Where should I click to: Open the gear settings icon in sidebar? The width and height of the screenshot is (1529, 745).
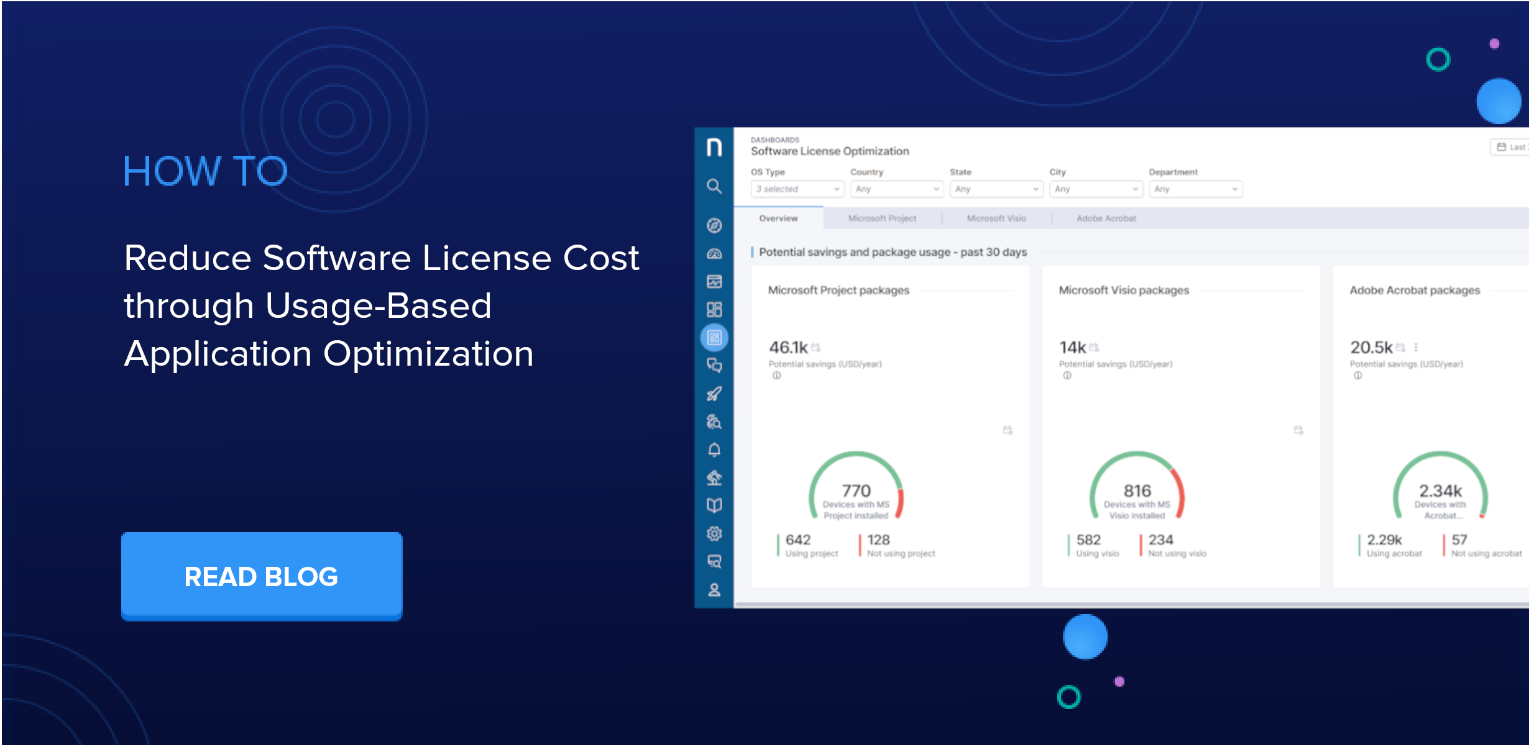pyautogui.click(x=714, y=533)
